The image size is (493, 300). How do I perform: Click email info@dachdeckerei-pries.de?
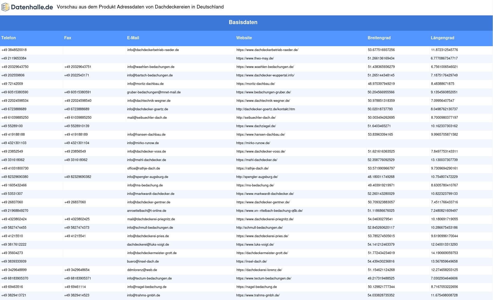pos(148,236)
